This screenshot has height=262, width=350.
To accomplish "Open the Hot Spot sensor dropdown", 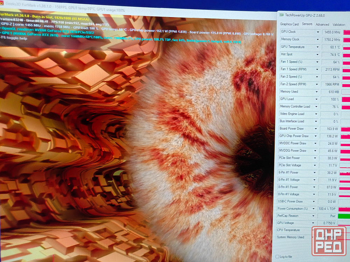I will [318, 54].
